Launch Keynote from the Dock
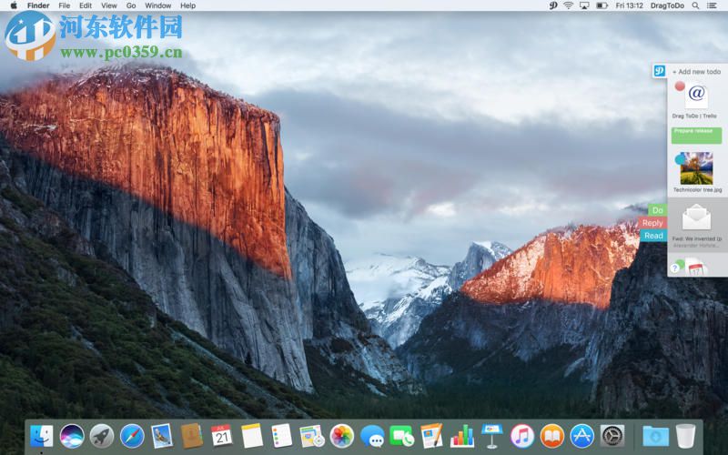This screenshot has height=455, width=728. pyautogui.click(x=491, y=436)
